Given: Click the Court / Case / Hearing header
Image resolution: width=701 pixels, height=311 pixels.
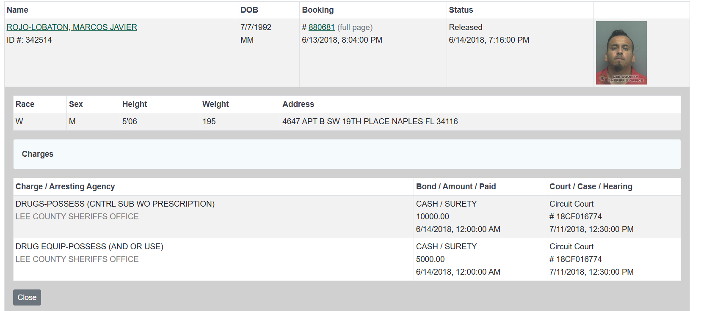Looking at the screenshot, I should tap(591, 186).
